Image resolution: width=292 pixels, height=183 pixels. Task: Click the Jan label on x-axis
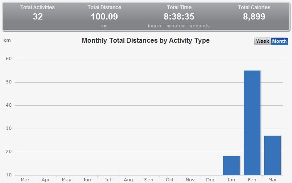tap(231, 180)
